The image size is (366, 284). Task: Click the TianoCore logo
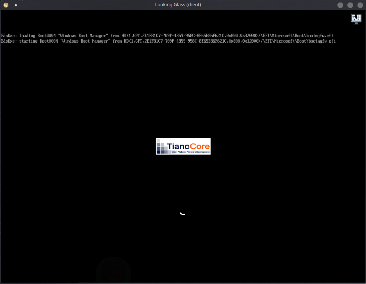click(183, 146)
